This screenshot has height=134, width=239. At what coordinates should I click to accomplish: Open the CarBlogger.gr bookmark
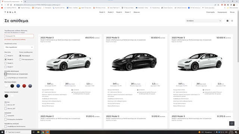[x=37, y=8]
